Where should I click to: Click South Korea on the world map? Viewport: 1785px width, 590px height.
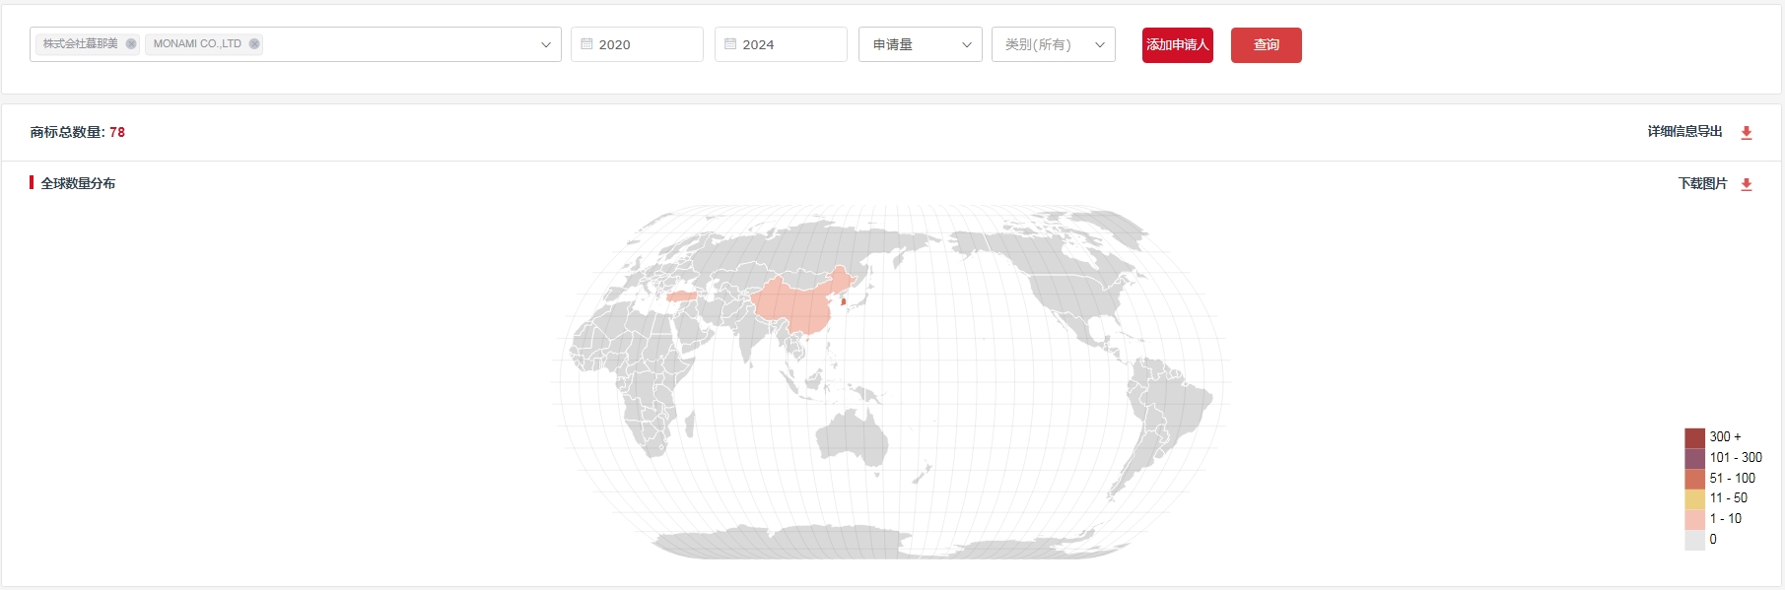(x=844, y=301)
